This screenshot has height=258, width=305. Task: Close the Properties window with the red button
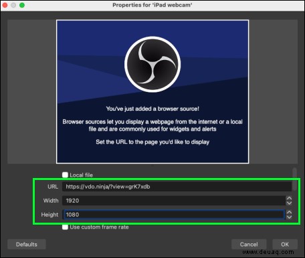pos(5,5)
